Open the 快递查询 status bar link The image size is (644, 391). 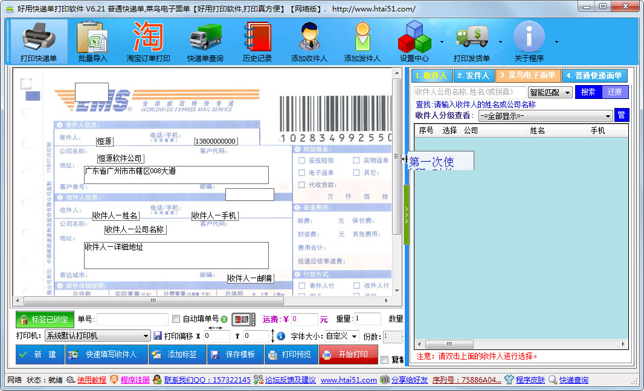[x=574, y=380]
